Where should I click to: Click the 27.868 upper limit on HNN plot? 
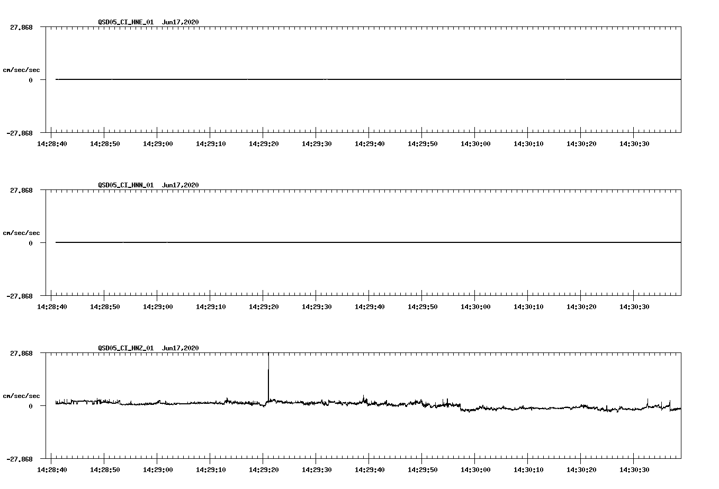tap(21, 190)
